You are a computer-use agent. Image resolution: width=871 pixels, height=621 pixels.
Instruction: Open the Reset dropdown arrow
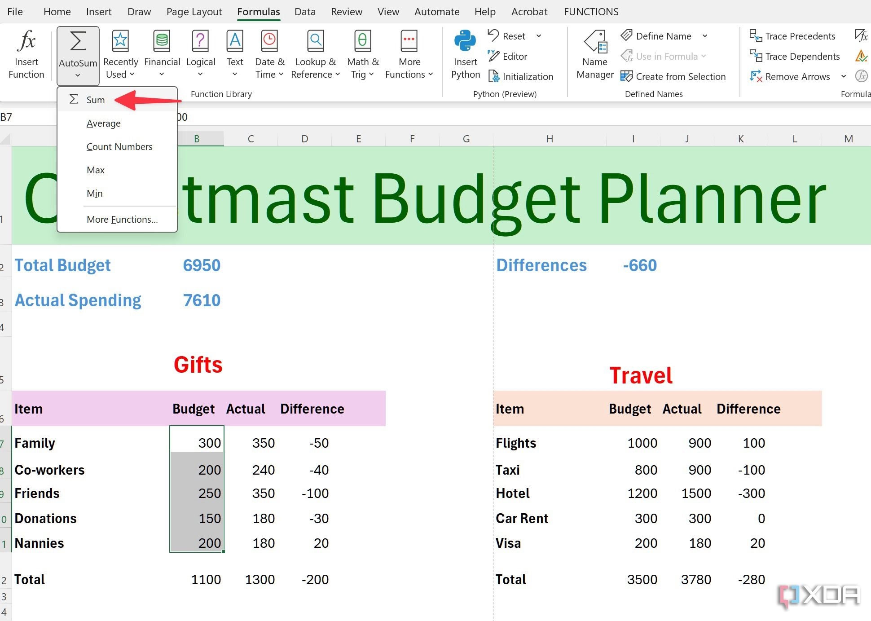539,36
